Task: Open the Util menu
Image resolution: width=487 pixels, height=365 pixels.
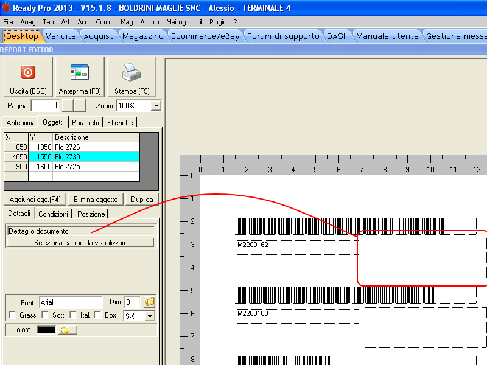Action: tap(197, 22)
